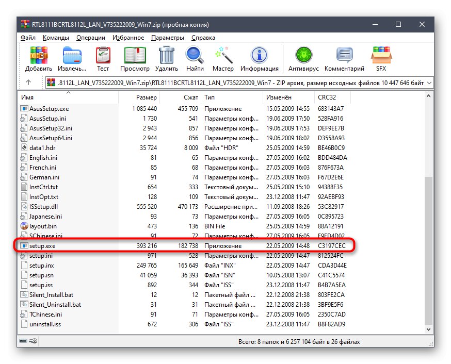
Task: Sort files by Изменён column header
Action: [289, 97]
